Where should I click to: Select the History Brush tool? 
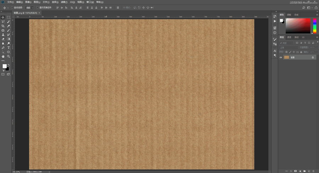pyautogui.click(x=9, y=35)
